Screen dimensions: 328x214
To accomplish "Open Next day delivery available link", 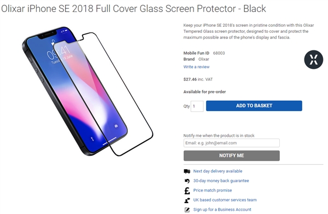I will (x=218, y=171).
